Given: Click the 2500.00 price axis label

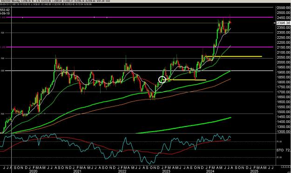Looking at the screenshot, I should [283, 13].
